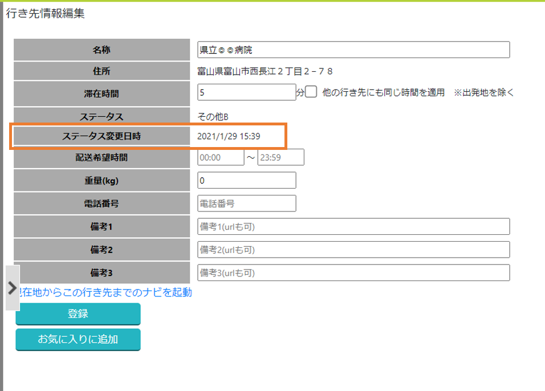Screen dimensions: 545x391
Task: Select the delivery end time 23:59 field
Action: pyautogui.click(x=280, y=157)
